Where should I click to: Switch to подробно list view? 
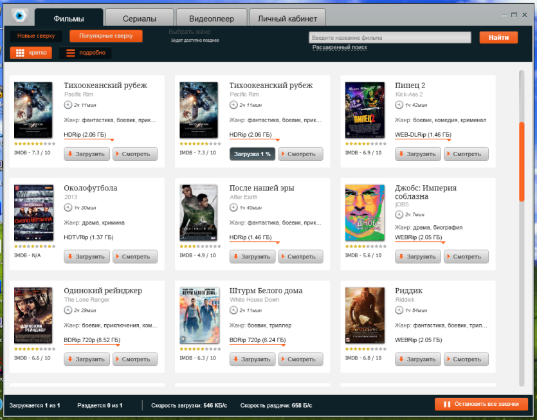86,53
